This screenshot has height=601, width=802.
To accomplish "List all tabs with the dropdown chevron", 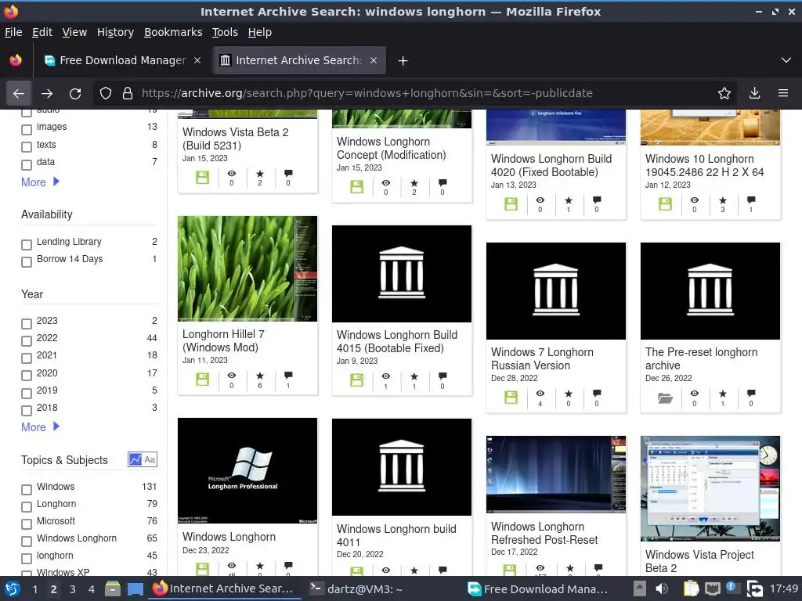I will tap(786, 60).
